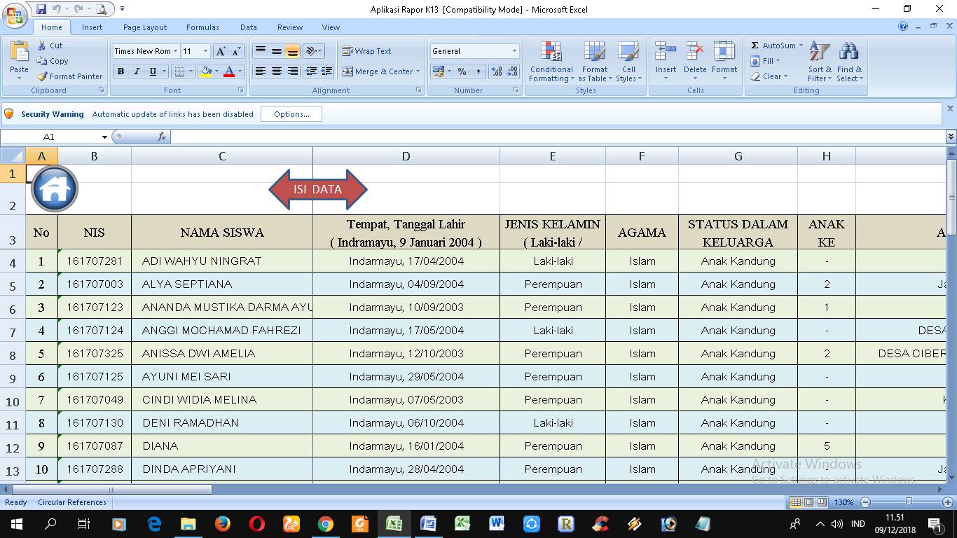This screenshot has height=538, width=957.
Task: Click the security warning Options... button
Action: coord(291,114)
